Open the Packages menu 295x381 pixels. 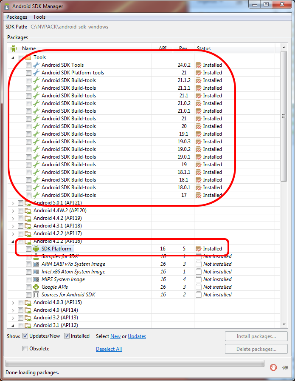click(x=17, y=17)
